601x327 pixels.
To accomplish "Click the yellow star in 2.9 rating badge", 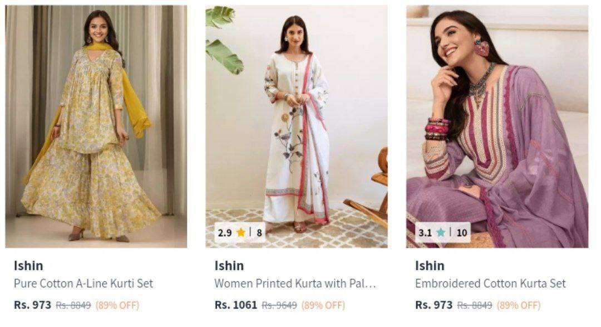I will tap(241, 232).
